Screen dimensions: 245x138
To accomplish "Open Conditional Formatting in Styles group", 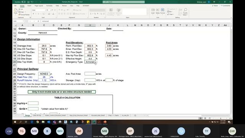I will [111, 12].
